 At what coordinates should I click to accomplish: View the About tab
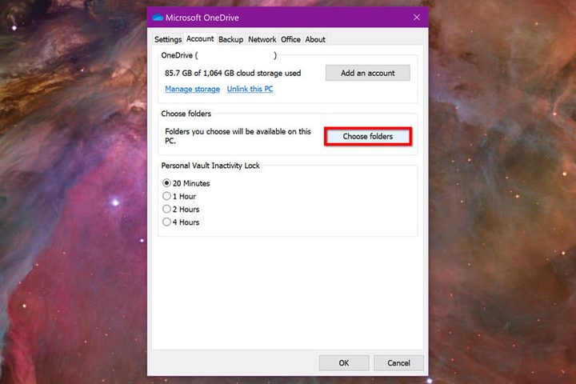click(315, 39)
